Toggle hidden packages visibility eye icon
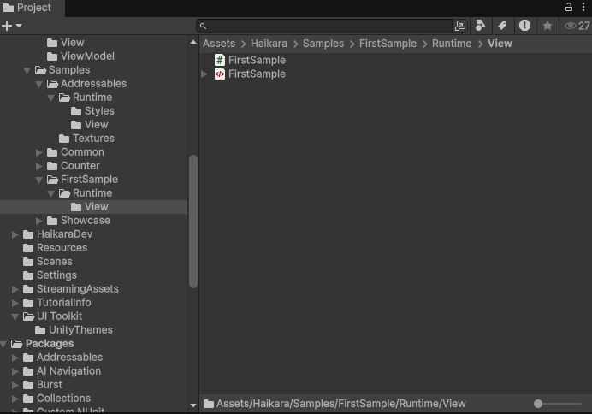592x414 pixels. click(571, 26)
